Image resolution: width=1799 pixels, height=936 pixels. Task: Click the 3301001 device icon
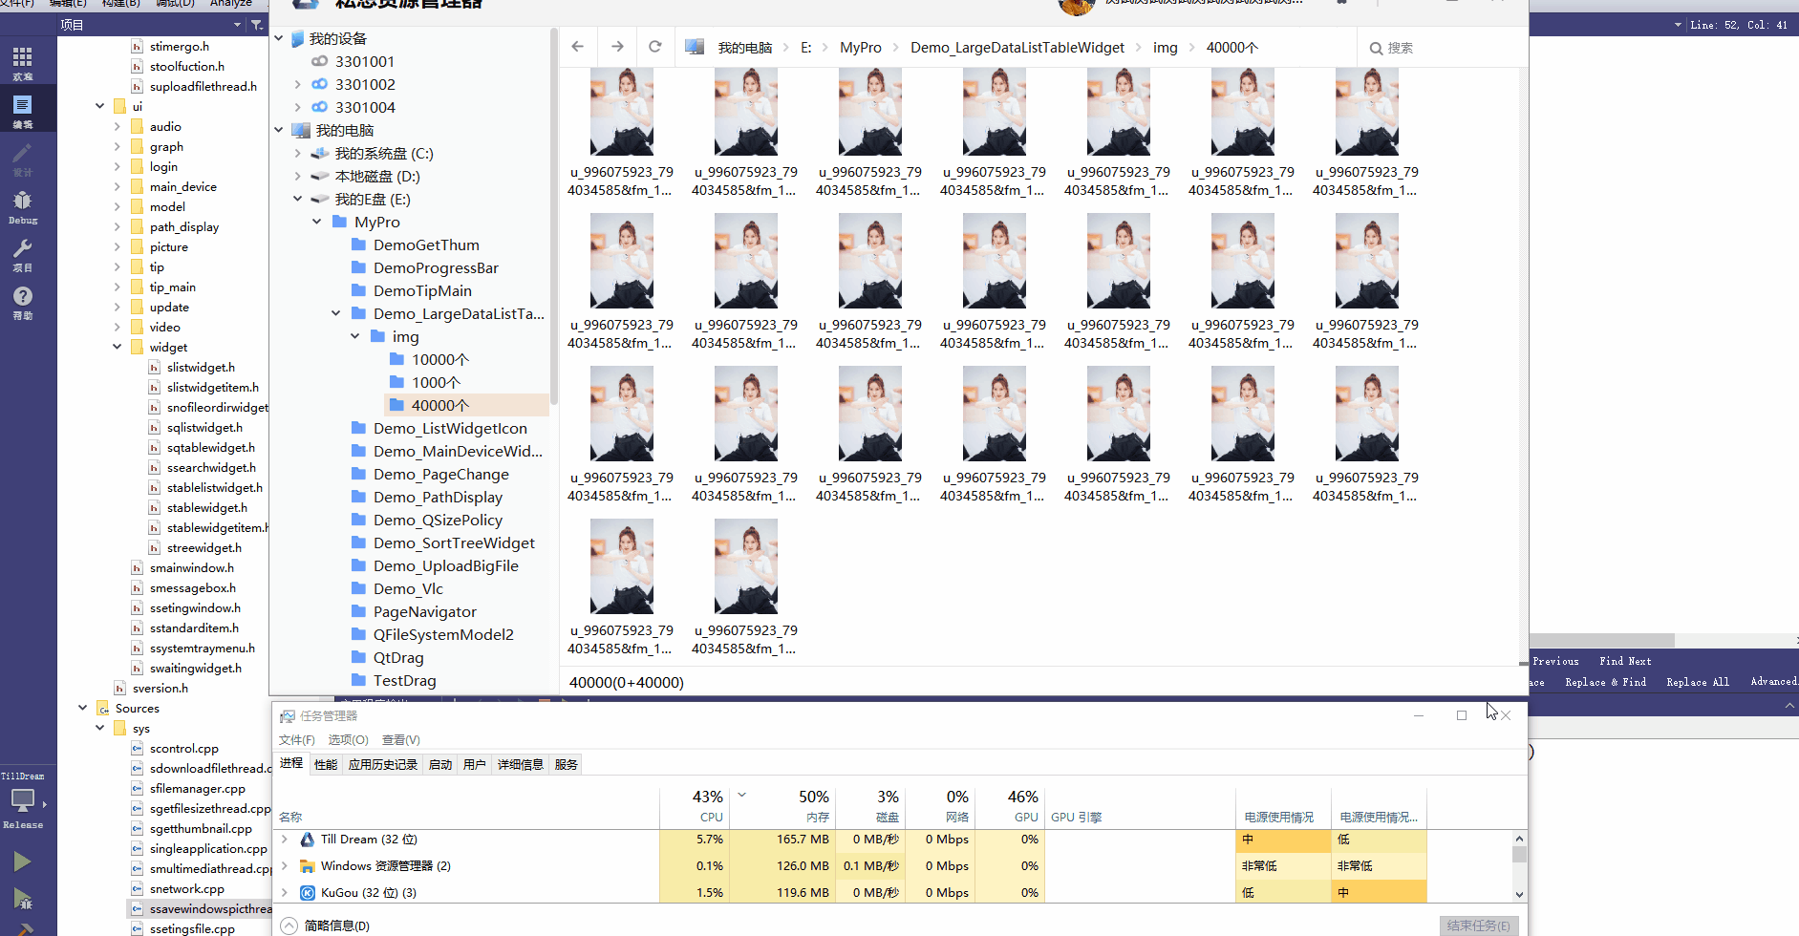coord(320,61)
